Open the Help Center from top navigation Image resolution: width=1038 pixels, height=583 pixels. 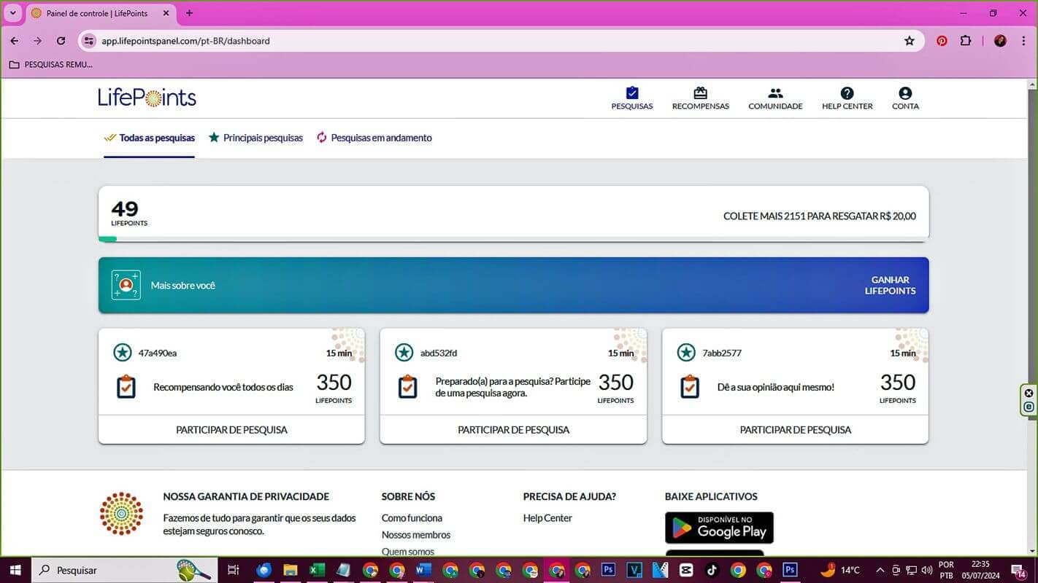coord(847,98)
